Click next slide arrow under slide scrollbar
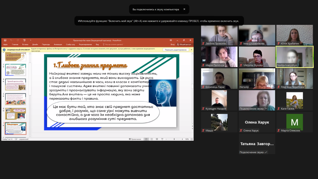The image size is (318, 179). coord(192,128)
